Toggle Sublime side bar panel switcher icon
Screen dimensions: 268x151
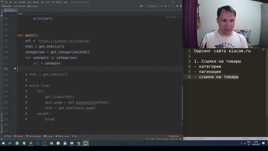click(186, 138)
